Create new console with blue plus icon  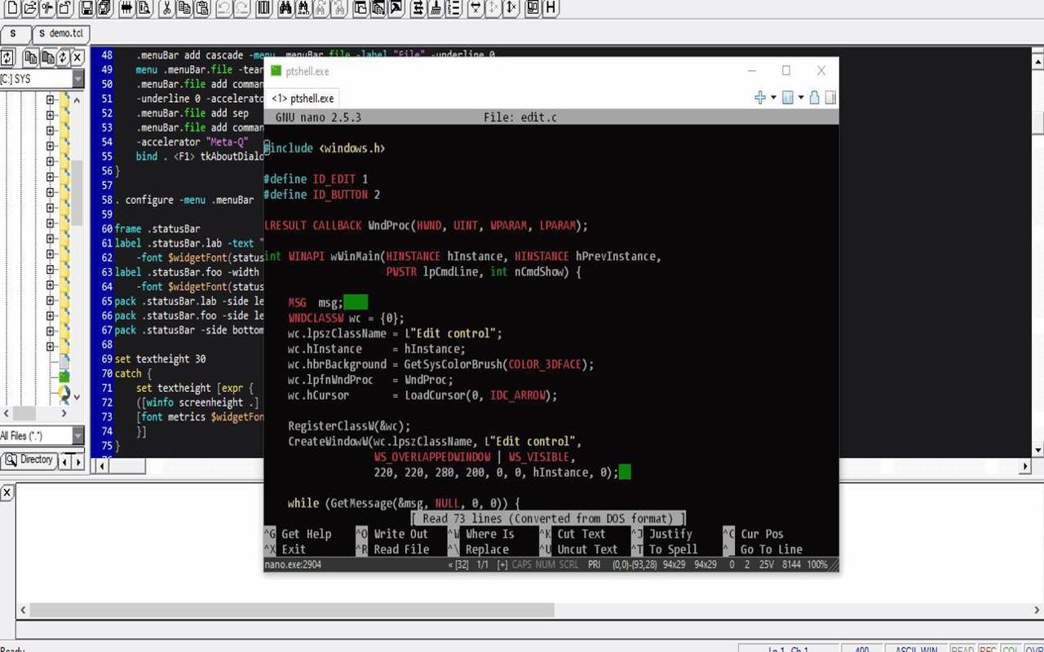(760, 98)
